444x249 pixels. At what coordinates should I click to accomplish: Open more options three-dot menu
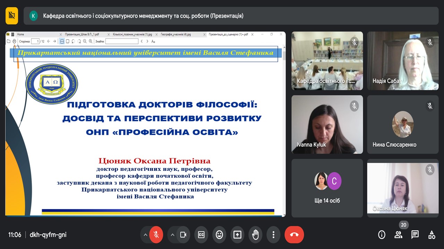tap(273, 235)
